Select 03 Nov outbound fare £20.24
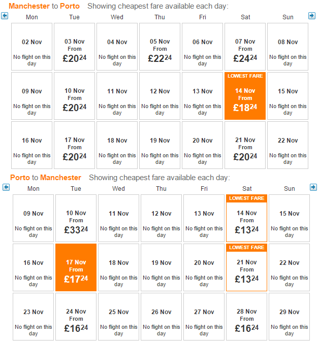 pos(75,47)
